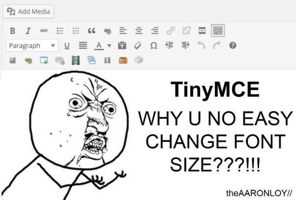296x200 pixels.
Task: Toggle strikethrough formatting
Action: (44, 31)
